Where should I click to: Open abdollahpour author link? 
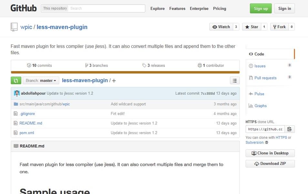click(33, 93)
